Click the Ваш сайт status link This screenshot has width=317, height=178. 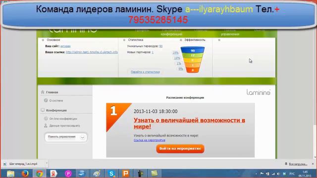tap(65, 46)
